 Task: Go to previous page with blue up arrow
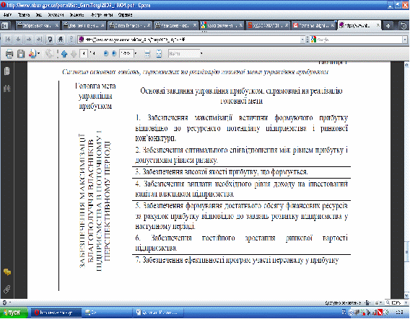click(64, 54)
